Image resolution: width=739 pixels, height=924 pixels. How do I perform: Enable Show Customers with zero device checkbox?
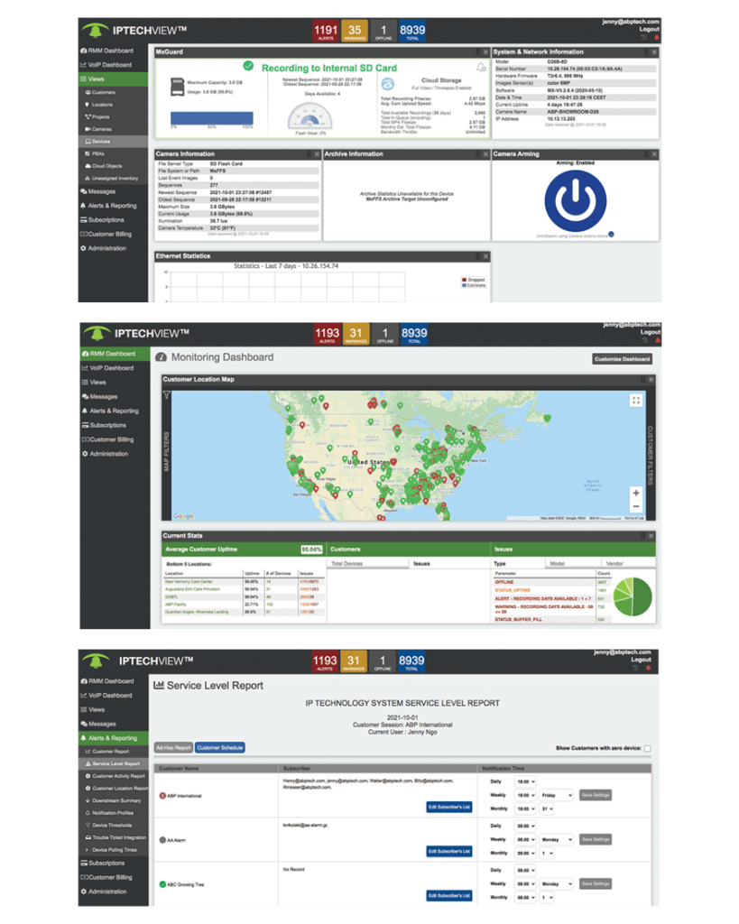(647, 748)
